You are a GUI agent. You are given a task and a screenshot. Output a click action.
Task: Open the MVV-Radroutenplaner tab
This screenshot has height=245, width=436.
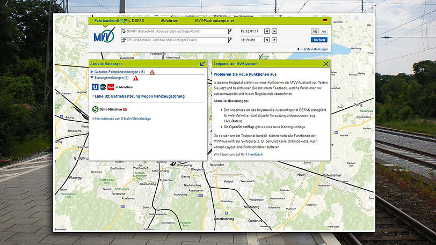tap(214, 20)
